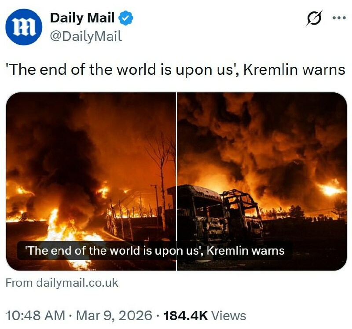Image resolution: width=352 pixels, height=329 pixels.
Task: Open the 10:48 AM timestamp link
Action: point(35,315)
